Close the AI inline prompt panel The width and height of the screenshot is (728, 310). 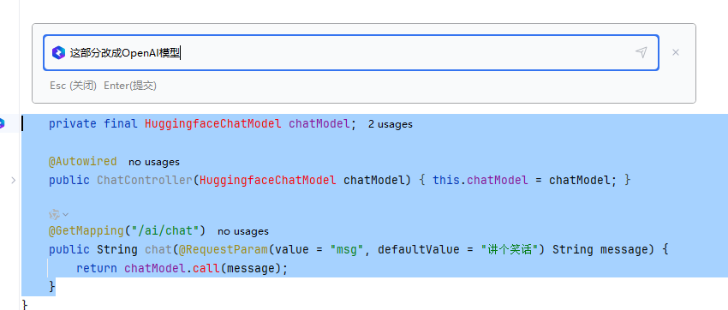(676, 52)
